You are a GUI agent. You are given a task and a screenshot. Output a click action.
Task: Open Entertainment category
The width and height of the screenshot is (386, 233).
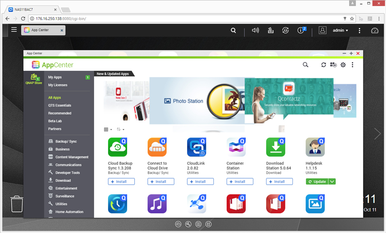[x=63, y=188]
